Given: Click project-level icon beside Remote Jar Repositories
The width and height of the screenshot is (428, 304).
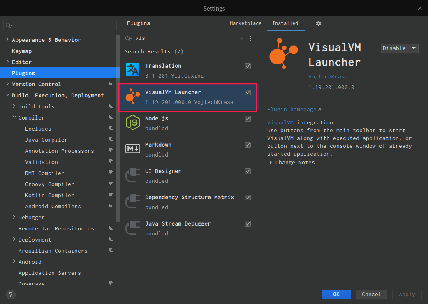Looking at the screenshot, I should (x=111, y=228).
